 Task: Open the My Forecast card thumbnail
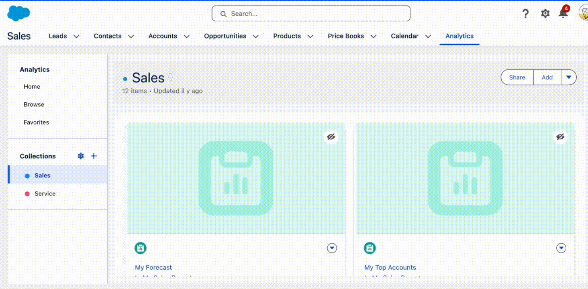pyautogui.click(x=236, y=178)
